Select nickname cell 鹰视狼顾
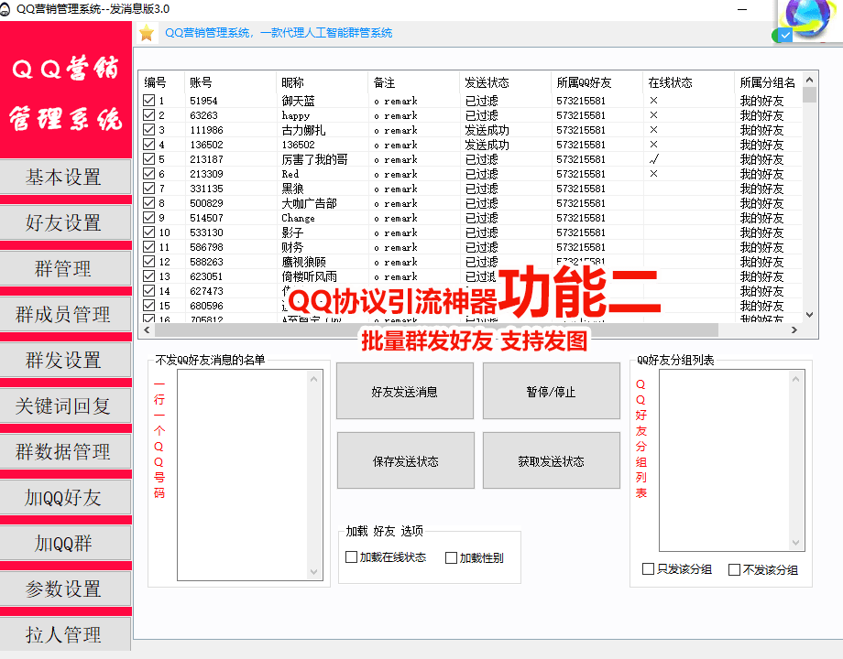Viewport: 843px width, 659px height. point(304,262)
